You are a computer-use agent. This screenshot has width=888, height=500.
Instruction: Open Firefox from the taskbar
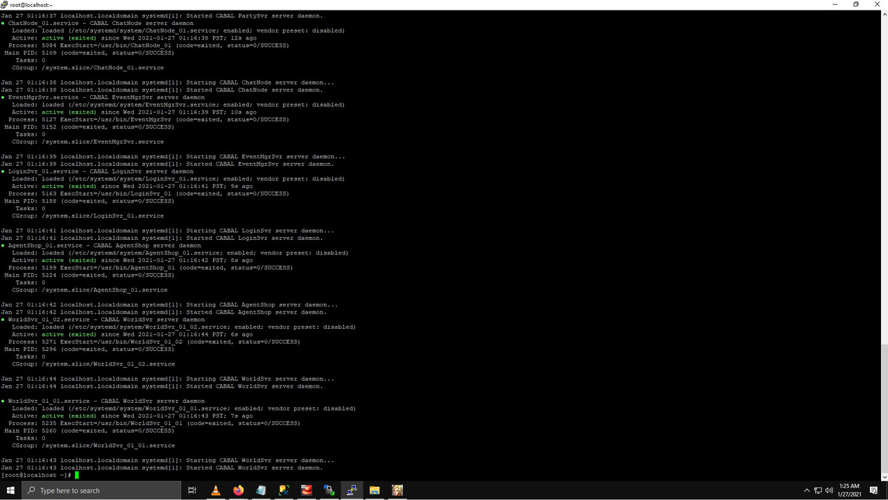pyautogui.click(x=238, y=490)
